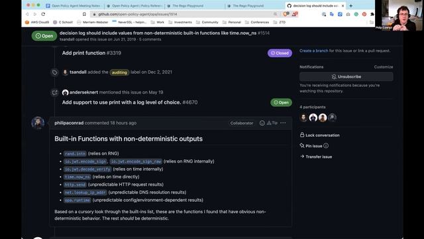The image size is (424, 239).
Task: Go back with the browser back arrow
Action: tap(27, 14)
